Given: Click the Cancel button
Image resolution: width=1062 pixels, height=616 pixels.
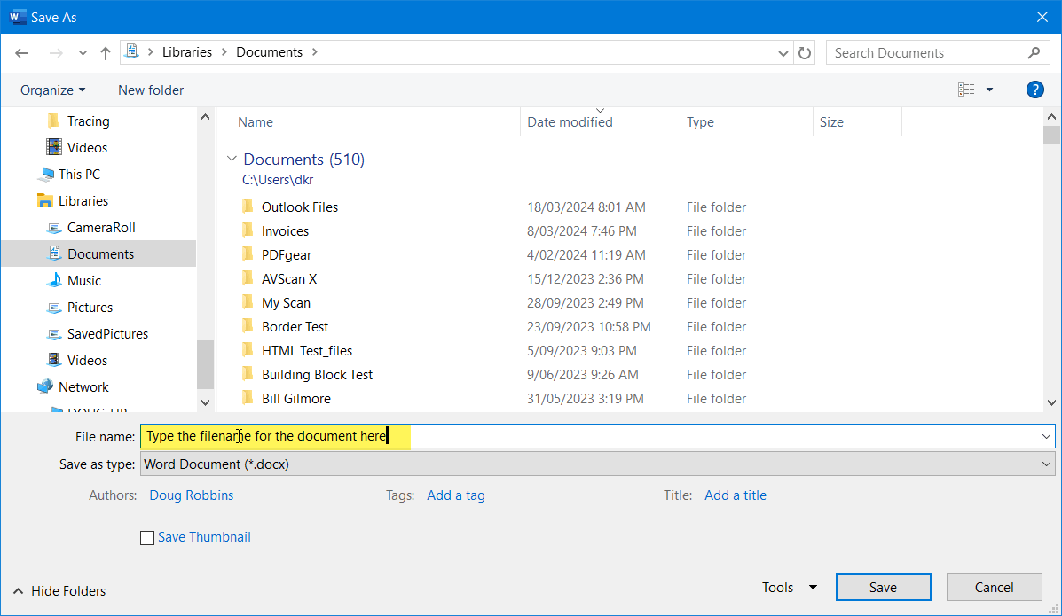Looking at the screenshot, I should point(995,588).
